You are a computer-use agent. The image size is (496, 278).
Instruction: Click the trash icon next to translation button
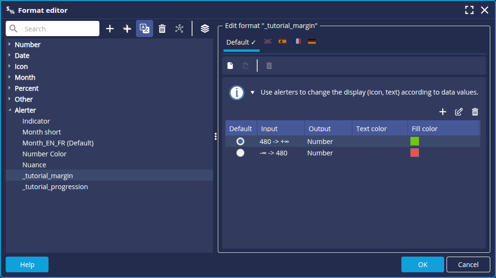(x=162, y=29)
